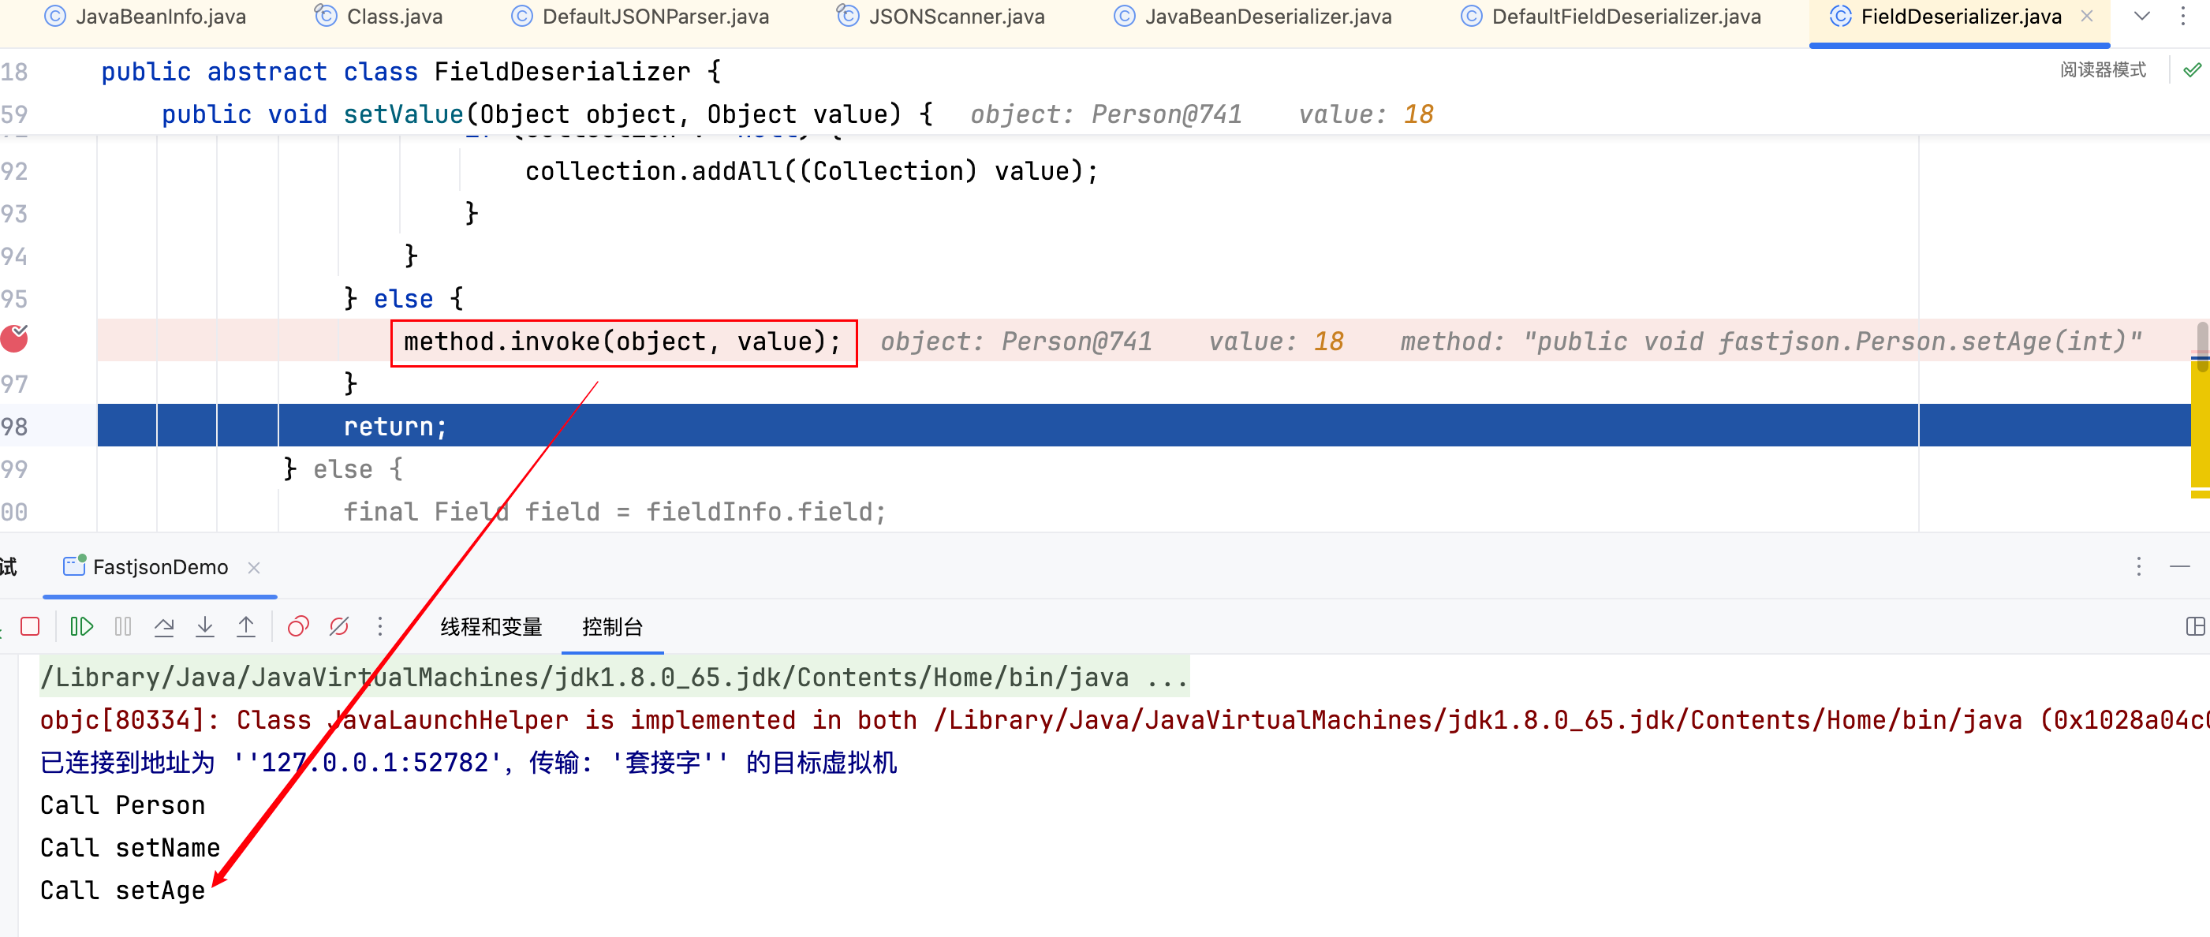Toggle debug panel layout icon
The height and width of the screenshot is (937, 2210).
click(x=2194, y=626)
